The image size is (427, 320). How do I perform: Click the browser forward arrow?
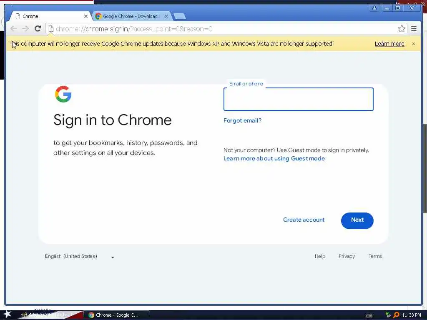(x=25, y=29)
